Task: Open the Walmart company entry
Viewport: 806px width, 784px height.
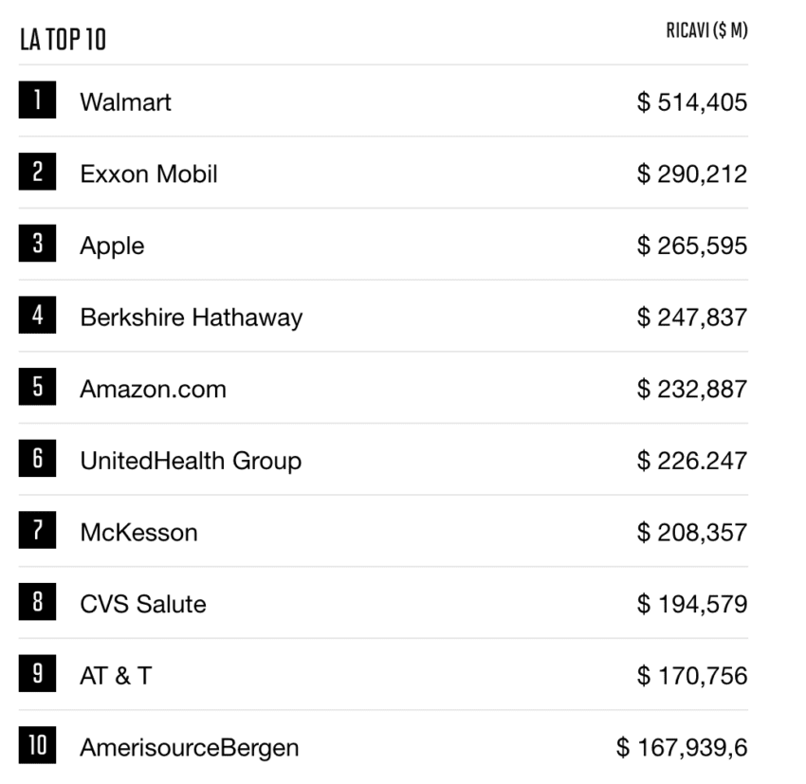Action: [x=125, y=101]
